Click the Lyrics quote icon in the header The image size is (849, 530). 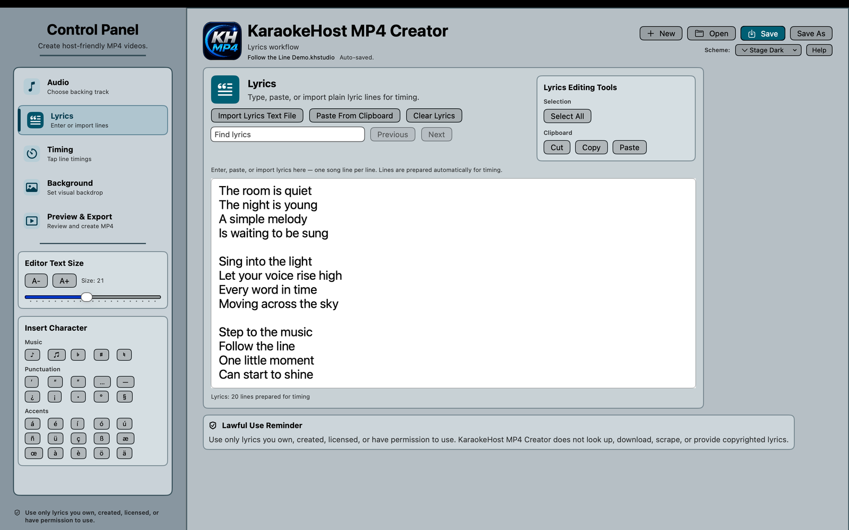click(x=225, y=90)
